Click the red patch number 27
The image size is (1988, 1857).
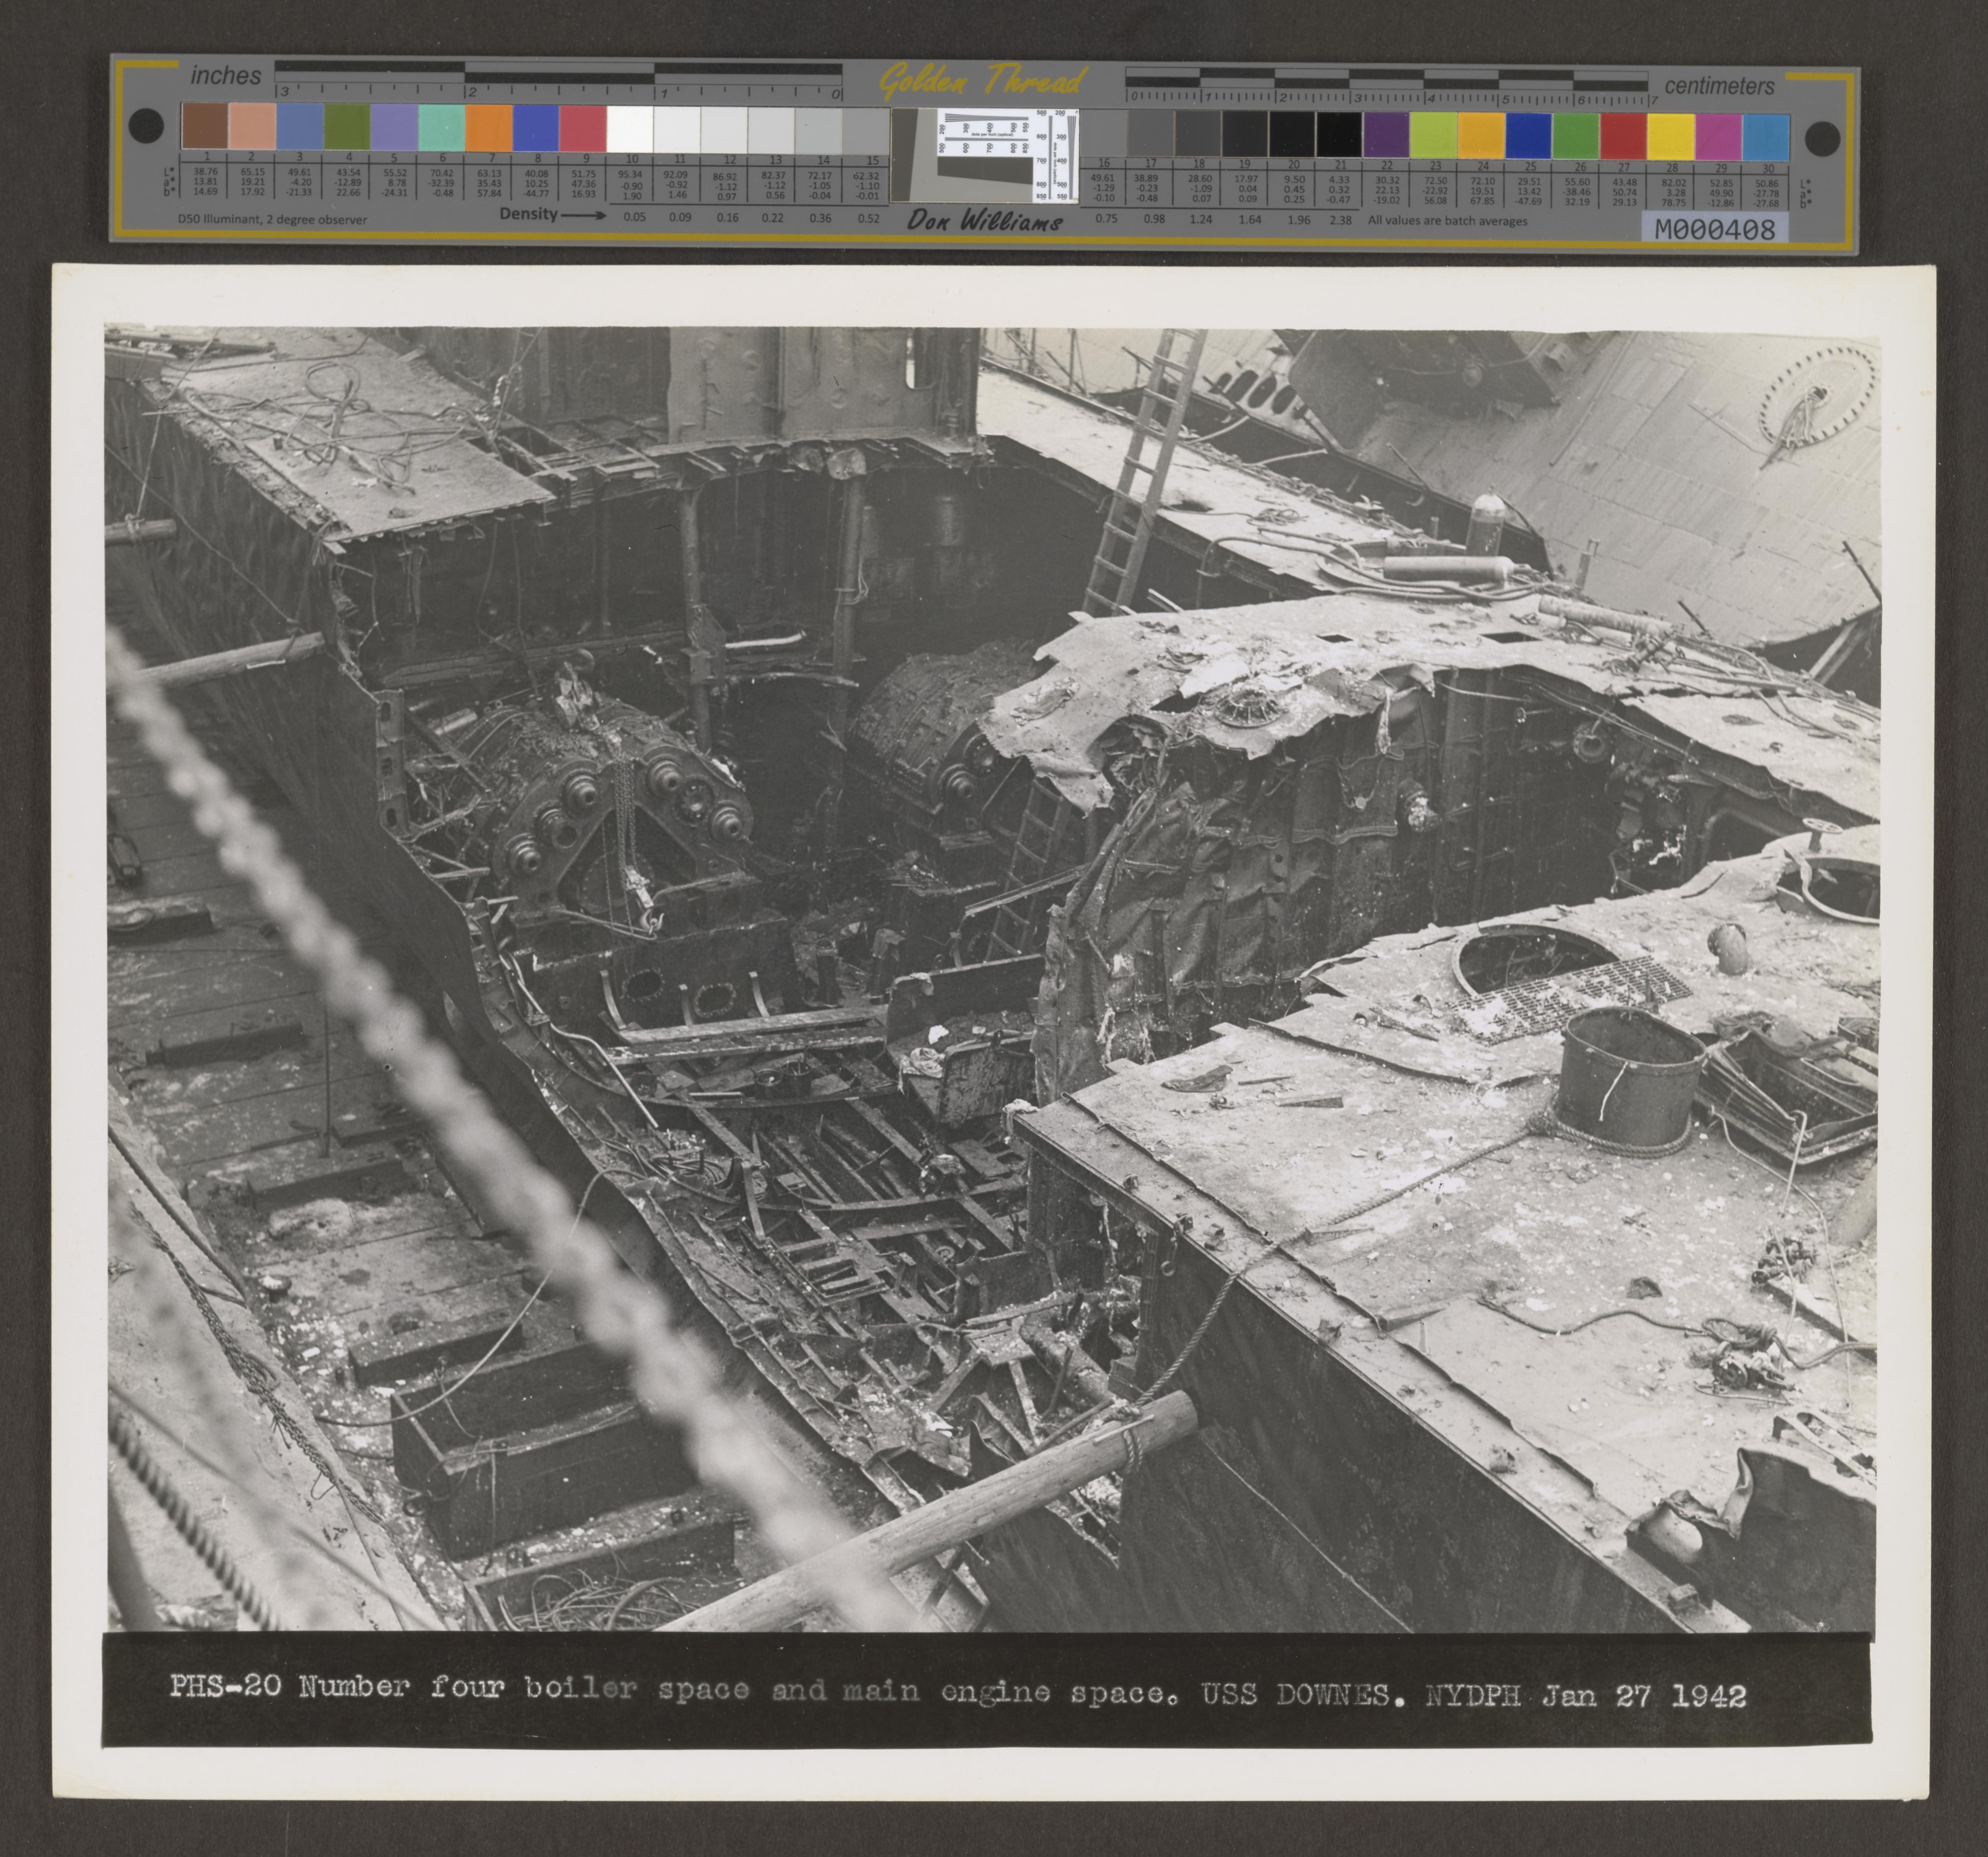(x=1623, y=137)
